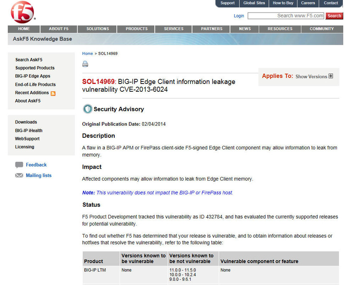The width and height of the screenshot is (345, 285).
Task: Go to the Community tab
Action: (x=321, y=29)
